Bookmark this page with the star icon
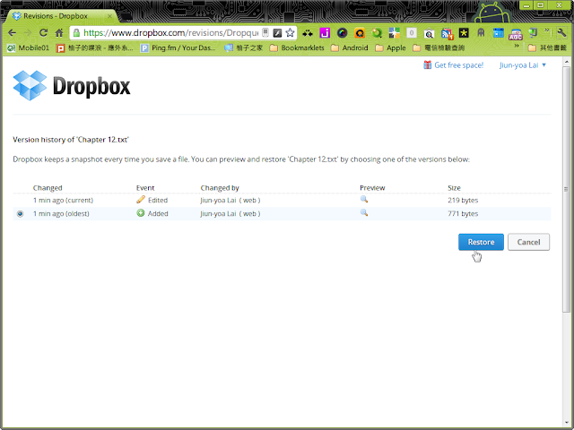The image size is (574, 430). click(290, 33)
